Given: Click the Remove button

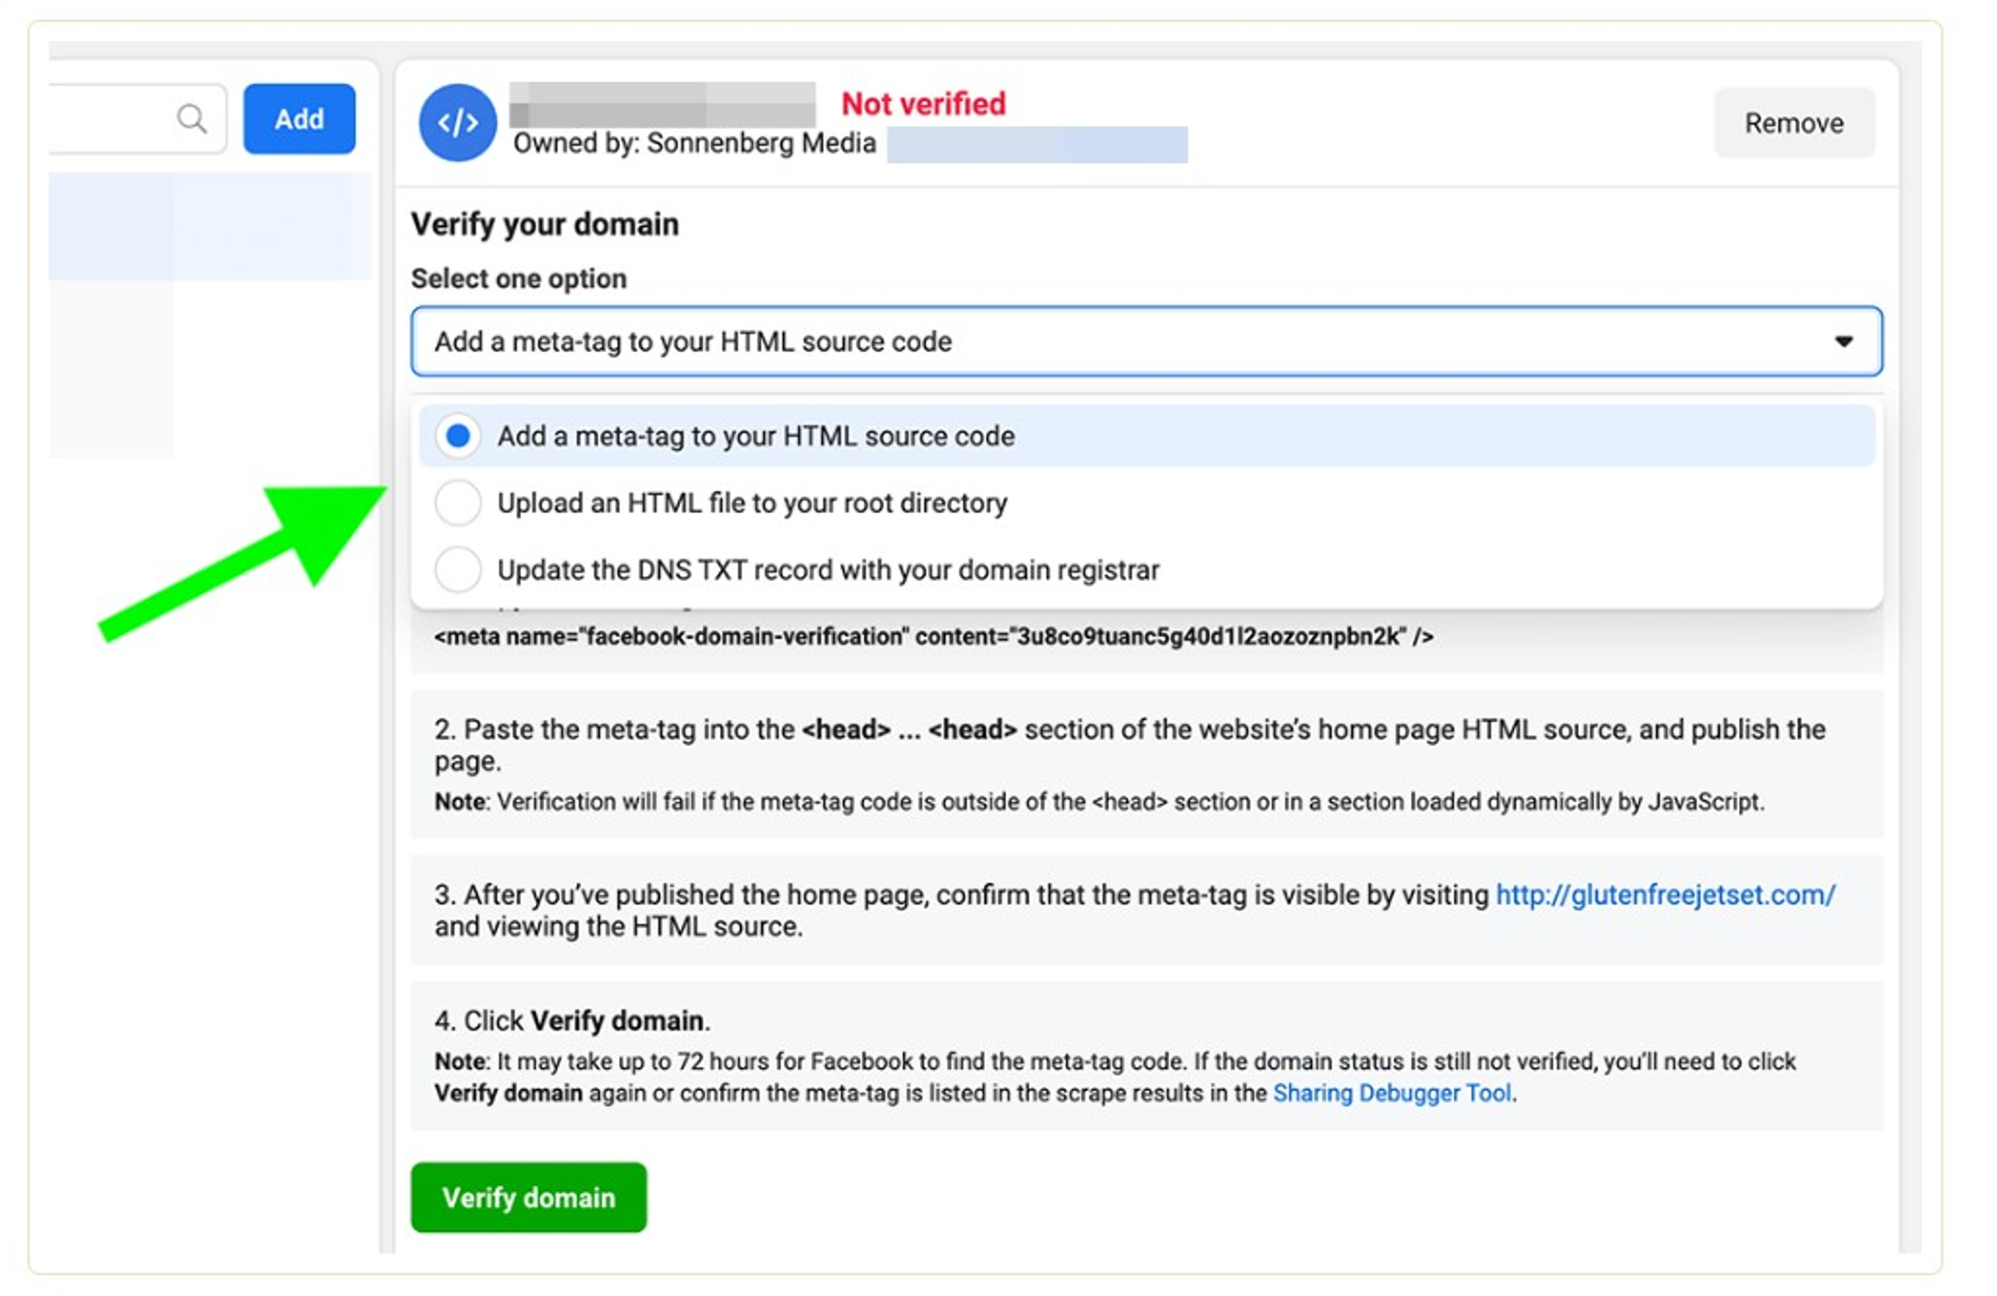Looking at the screenshot, I should click(1793, 123).
